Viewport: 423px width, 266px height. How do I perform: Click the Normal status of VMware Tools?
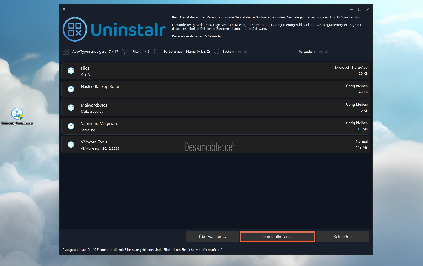click(x=362, y=142)
